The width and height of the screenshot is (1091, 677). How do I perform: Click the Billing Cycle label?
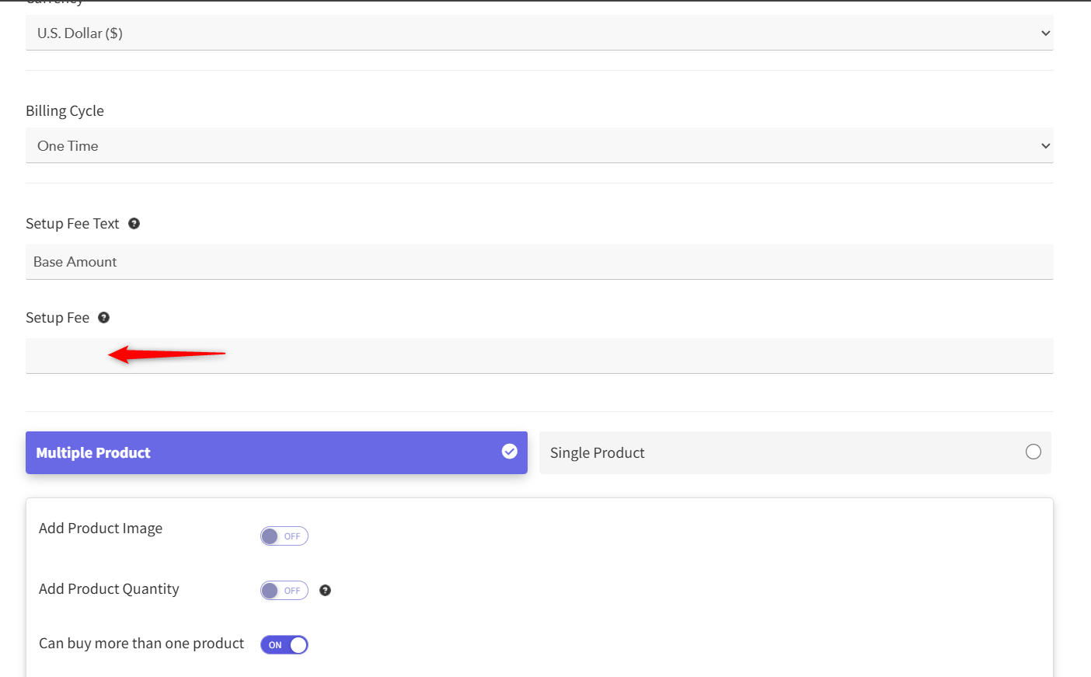tap(64, 111)
